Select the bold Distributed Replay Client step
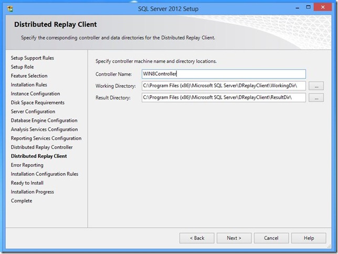338x254 pixels. coord(39,156)
